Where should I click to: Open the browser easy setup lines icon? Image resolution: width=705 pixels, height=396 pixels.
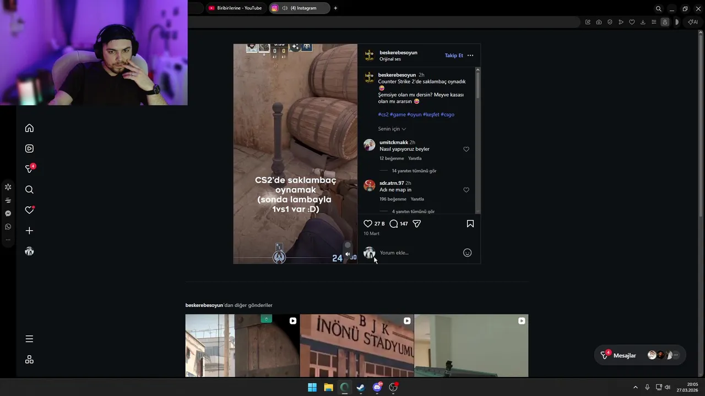(654, 22)
